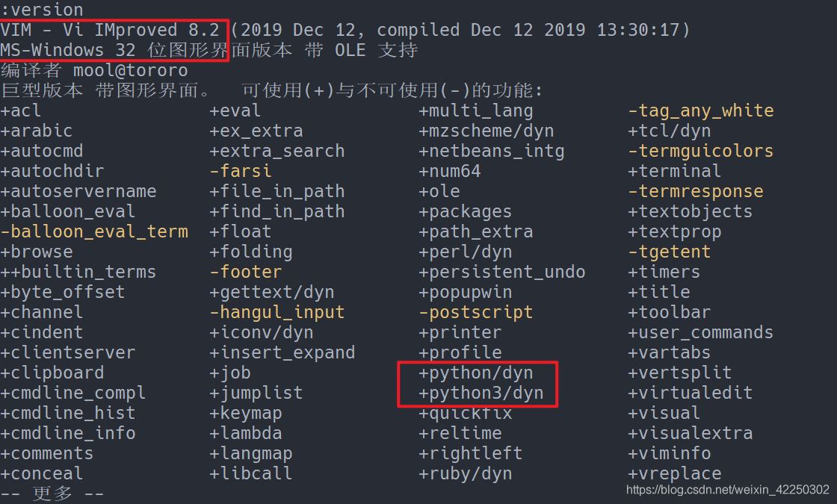Click the +python/dyn feature text
The width and height of the screenshot is (837, 504).
pyautogui.click(x=476, y=373)
